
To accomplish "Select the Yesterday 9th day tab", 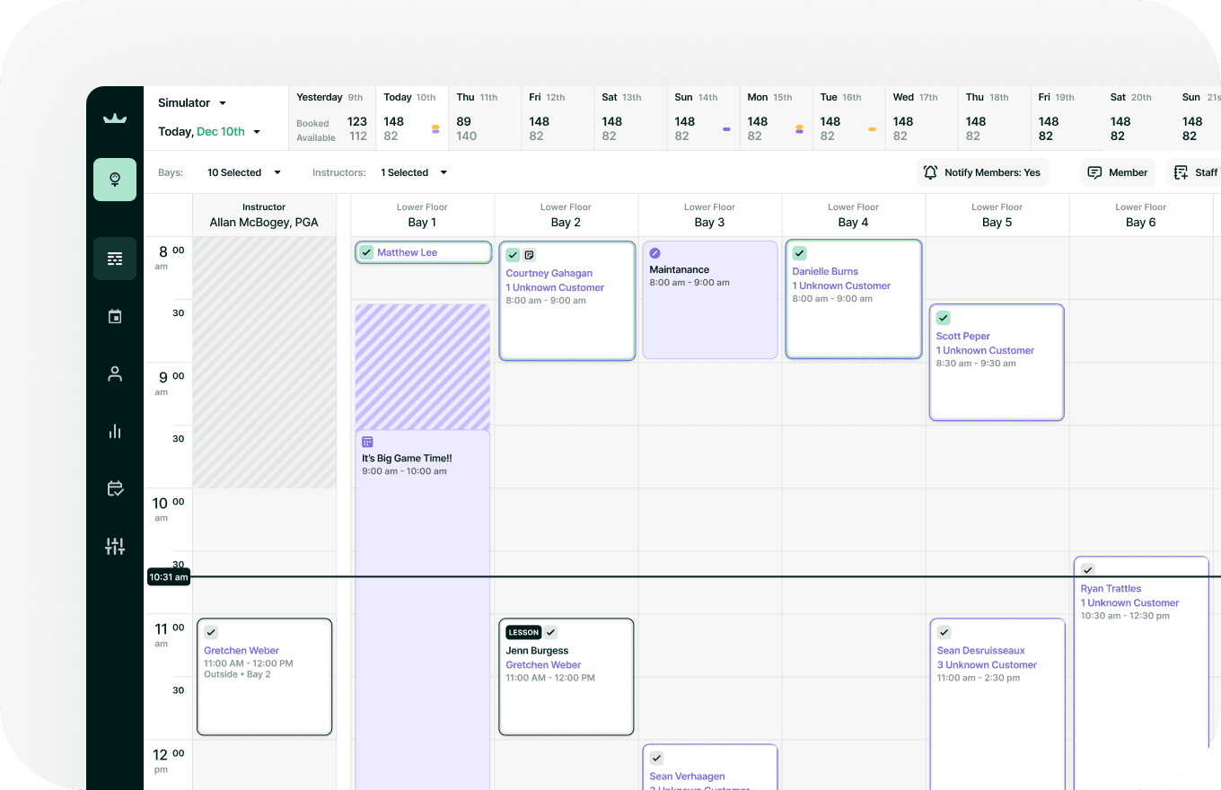I will click(331, 118).
